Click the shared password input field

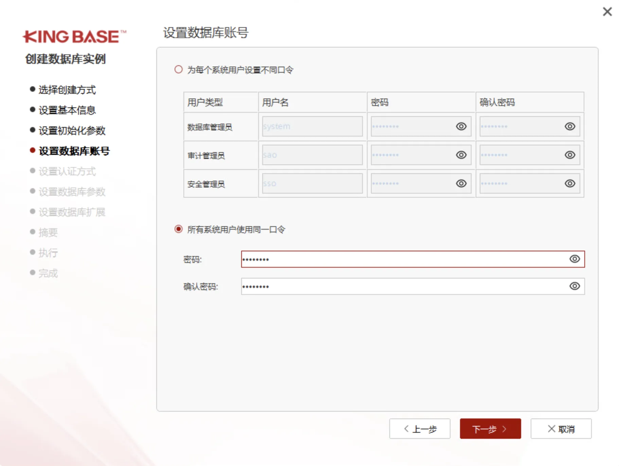click(391, 258)
